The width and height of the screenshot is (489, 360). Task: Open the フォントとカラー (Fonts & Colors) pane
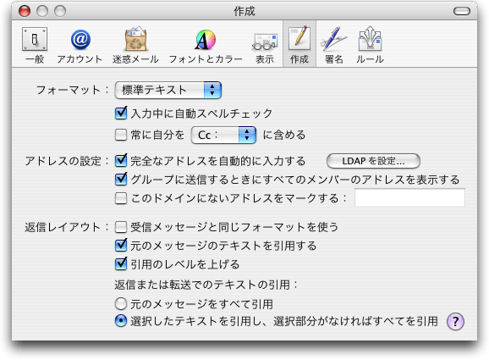tap(206, 45)
